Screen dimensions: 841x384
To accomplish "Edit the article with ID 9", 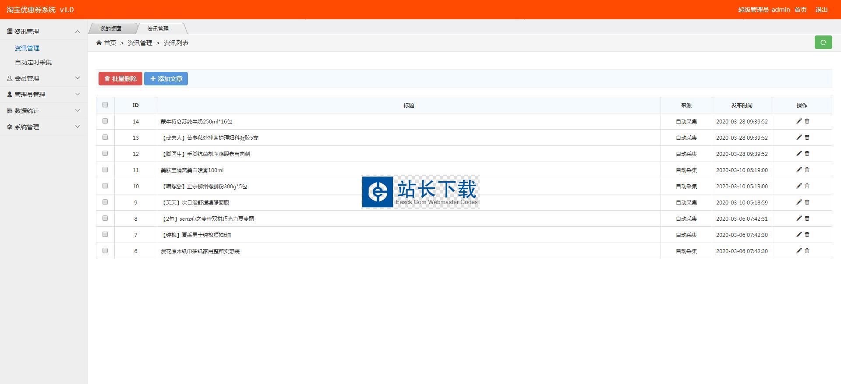I will [799, 202].
